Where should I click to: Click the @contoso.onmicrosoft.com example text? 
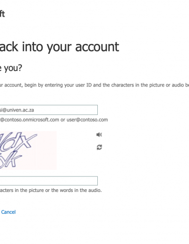(29, 120)
